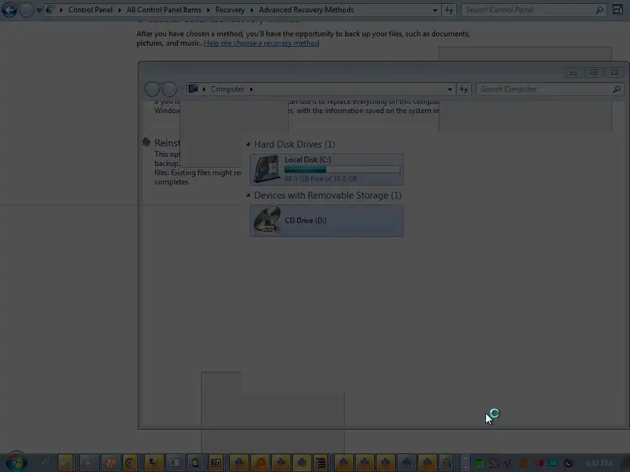Viewport: 630px width, 472px height.
Task: Select the CD Drive (D:) disc icon
Action: tap(267, 220)
